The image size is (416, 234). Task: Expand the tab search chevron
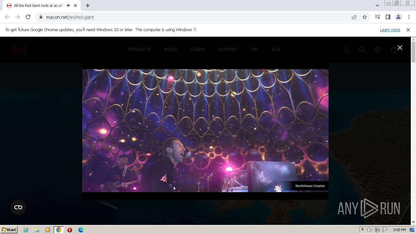[377, 6]
